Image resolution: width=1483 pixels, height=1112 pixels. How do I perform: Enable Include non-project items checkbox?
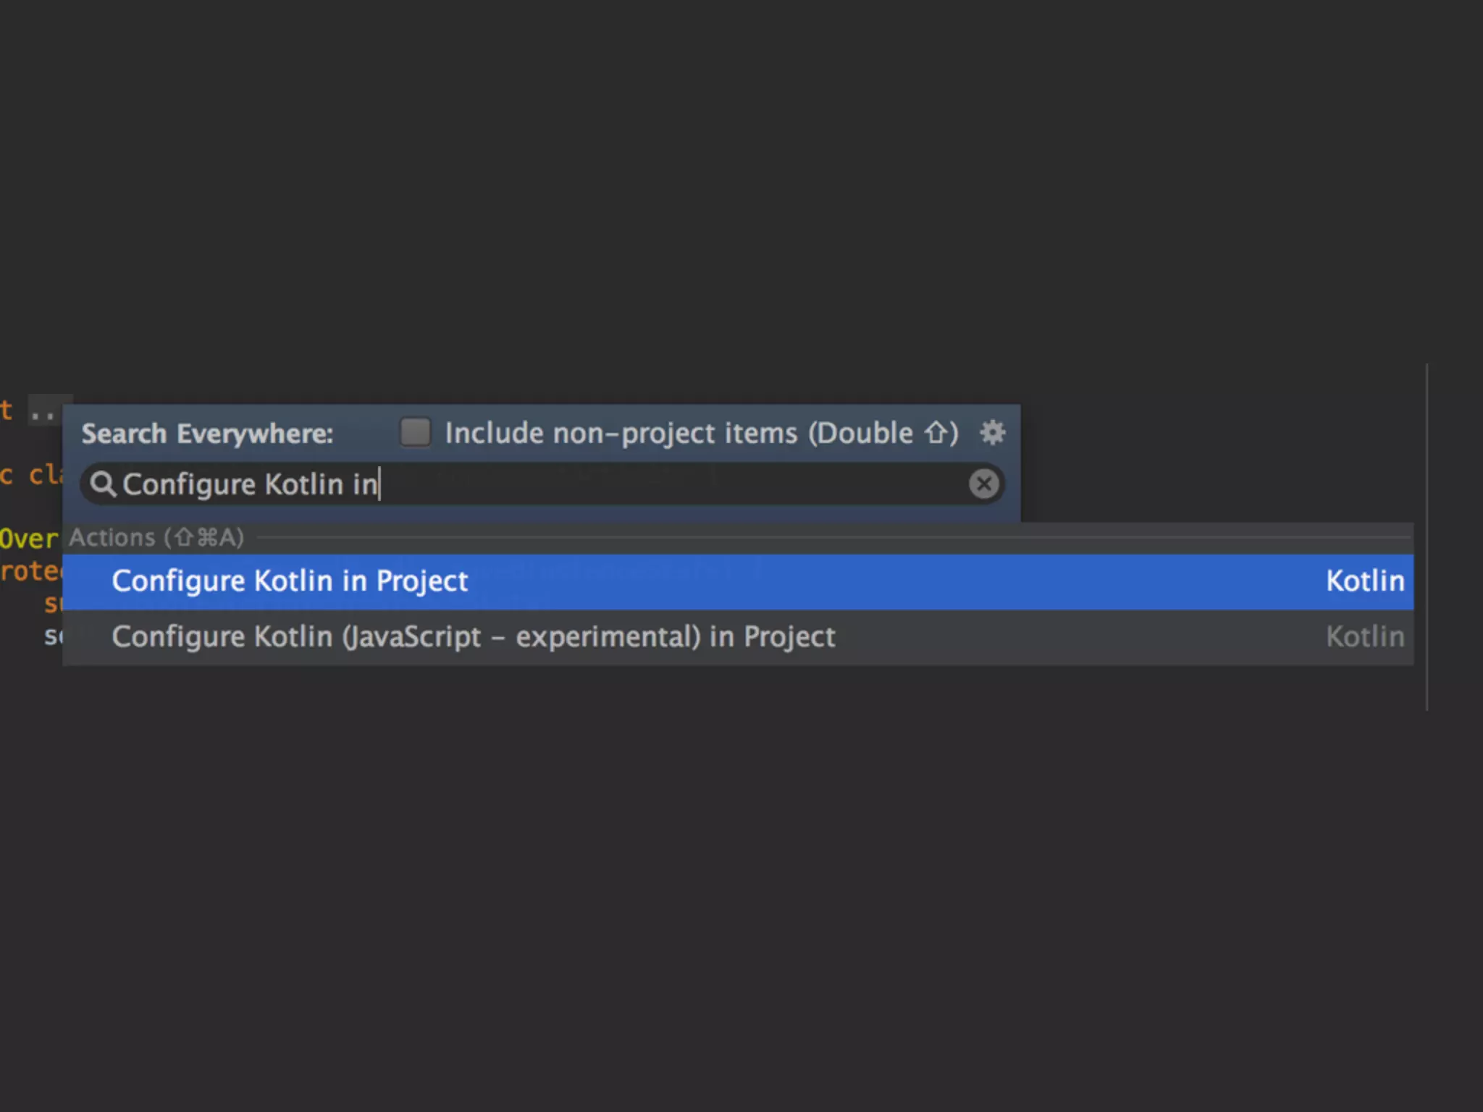[x=415, y=432]
